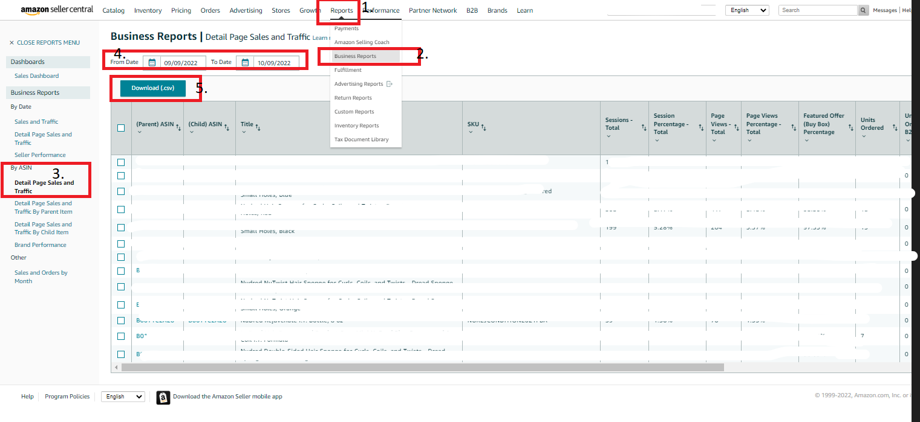Open the From Date calendar picker icon
The image size is (920, 422).
152,62
